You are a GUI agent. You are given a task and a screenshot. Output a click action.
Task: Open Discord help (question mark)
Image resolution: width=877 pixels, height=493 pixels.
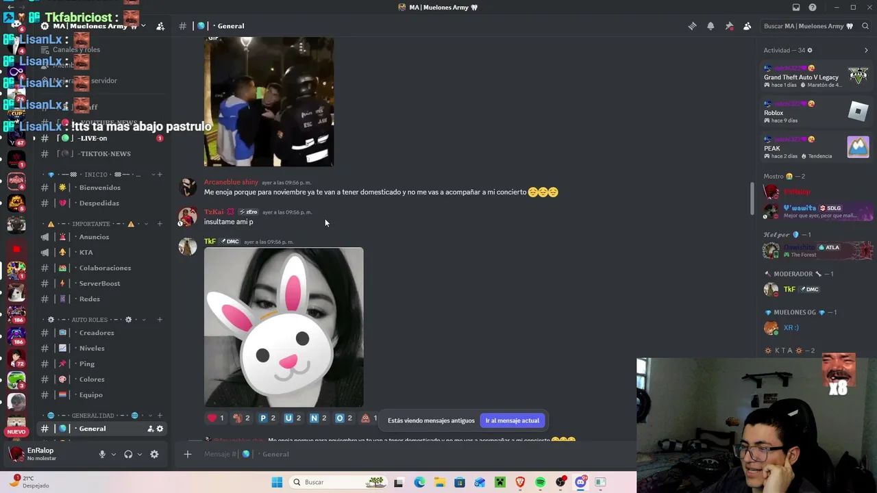[813, 8]
